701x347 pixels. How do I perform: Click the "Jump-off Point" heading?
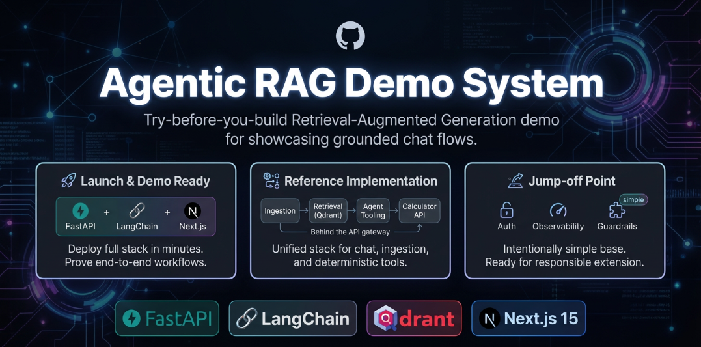pos(571,180)
